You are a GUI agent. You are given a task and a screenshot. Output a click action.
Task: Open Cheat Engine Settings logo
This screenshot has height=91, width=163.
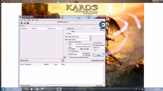click(102, 25)
